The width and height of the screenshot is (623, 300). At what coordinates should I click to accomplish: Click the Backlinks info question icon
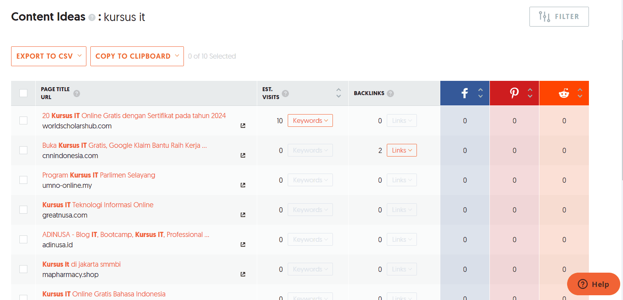coord(390,94)
